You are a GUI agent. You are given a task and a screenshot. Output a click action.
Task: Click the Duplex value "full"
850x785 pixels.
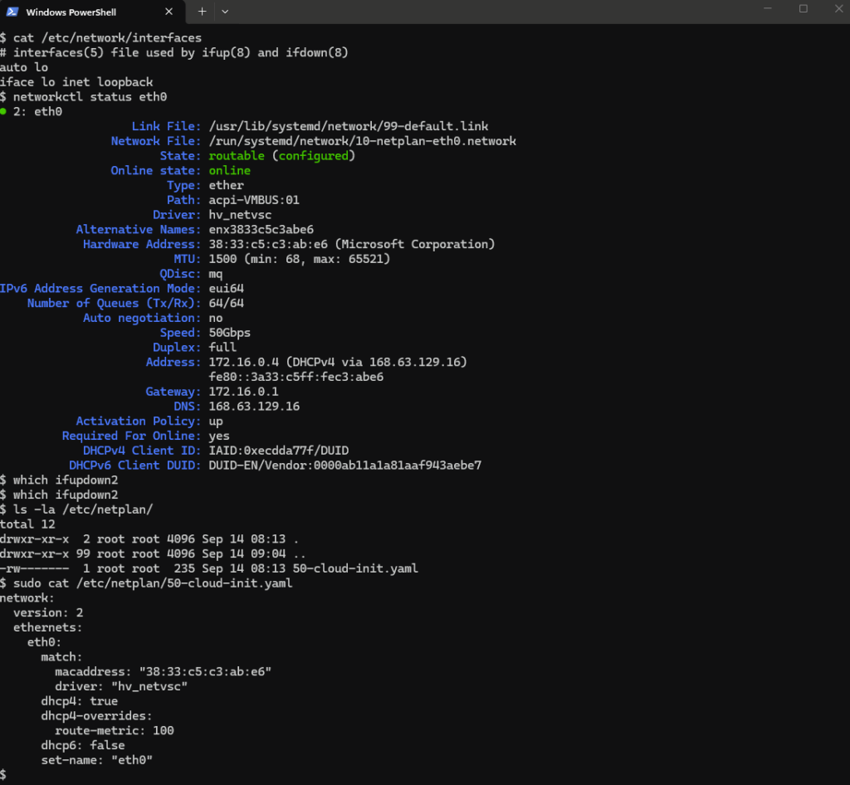[222, 347]
